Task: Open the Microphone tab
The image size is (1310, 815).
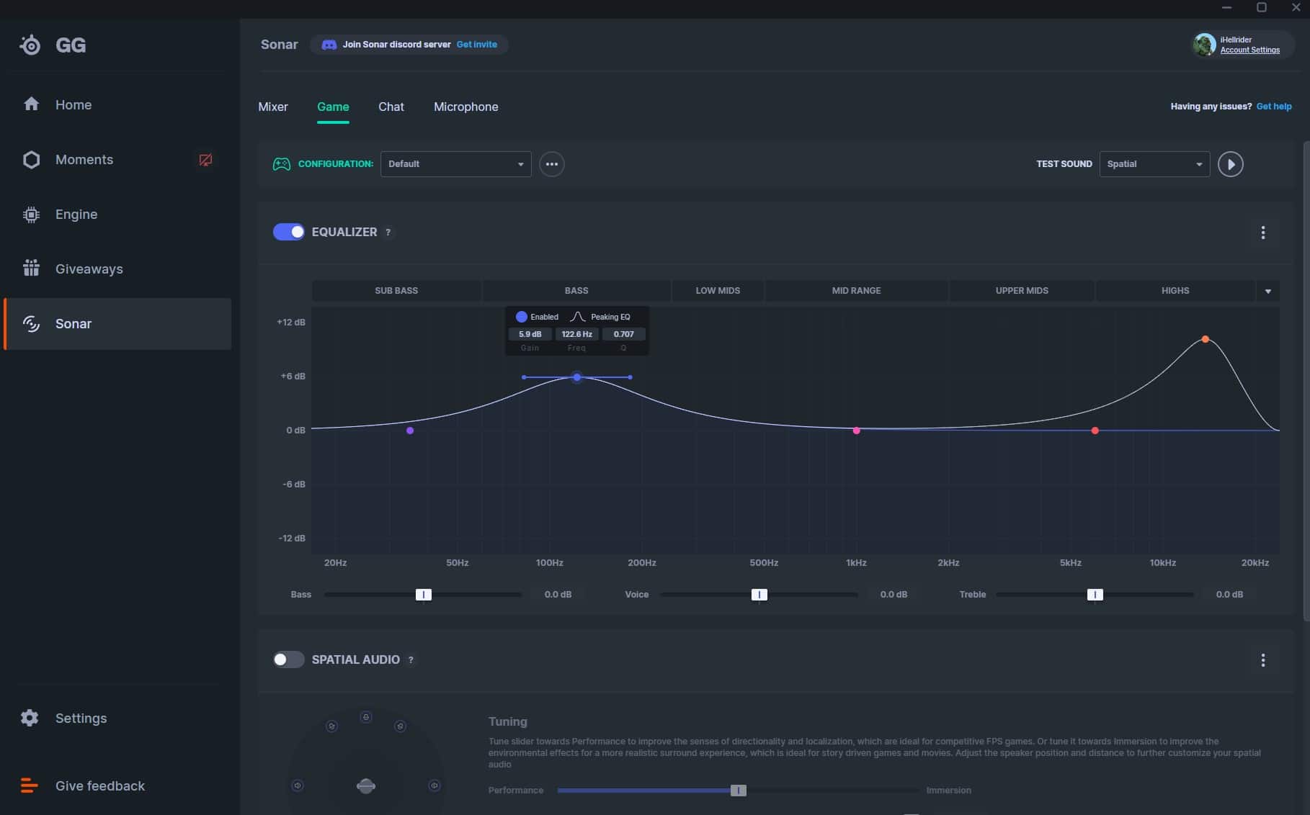Action: pos(466,107)
